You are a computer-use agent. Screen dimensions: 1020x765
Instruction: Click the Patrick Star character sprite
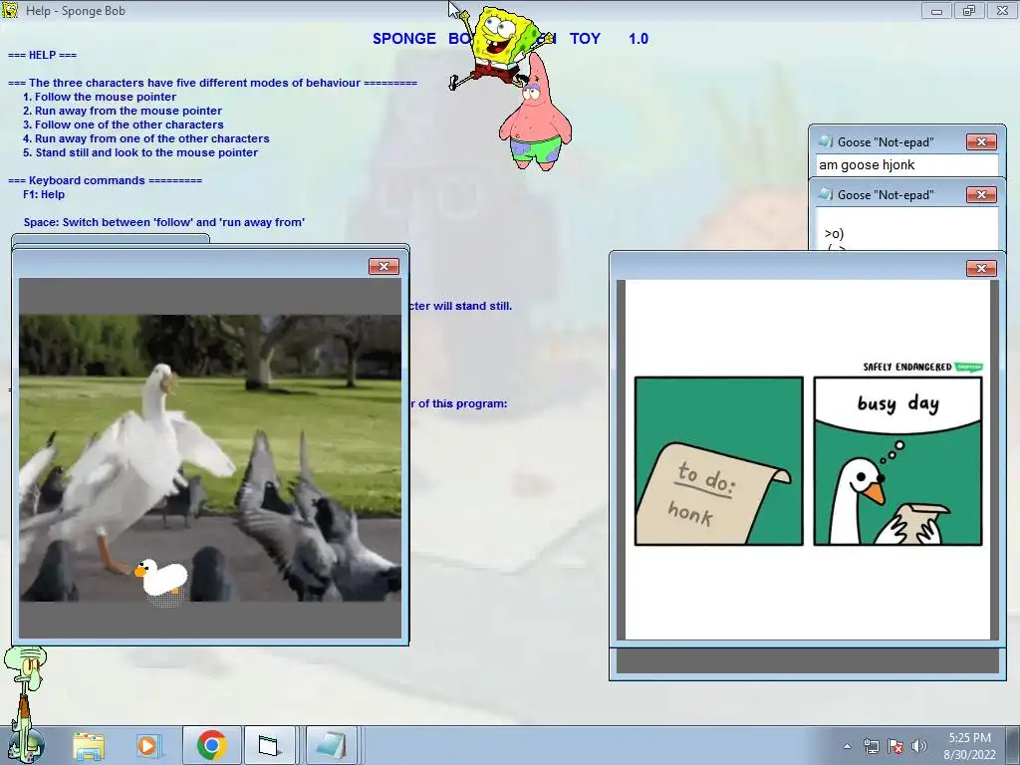535,114
